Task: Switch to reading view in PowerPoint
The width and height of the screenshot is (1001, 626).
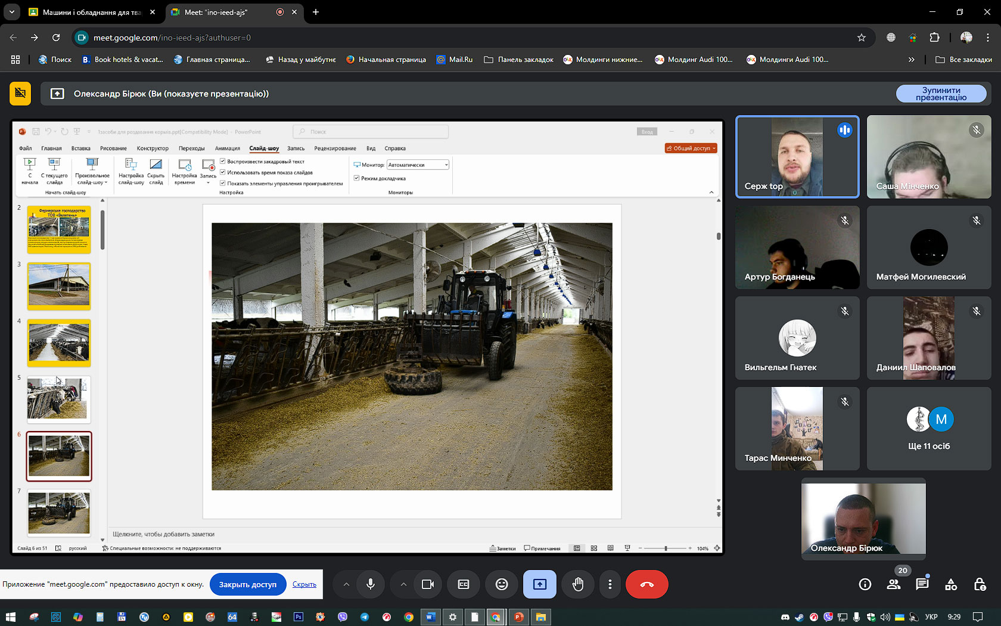Action: tap(611, 548)
